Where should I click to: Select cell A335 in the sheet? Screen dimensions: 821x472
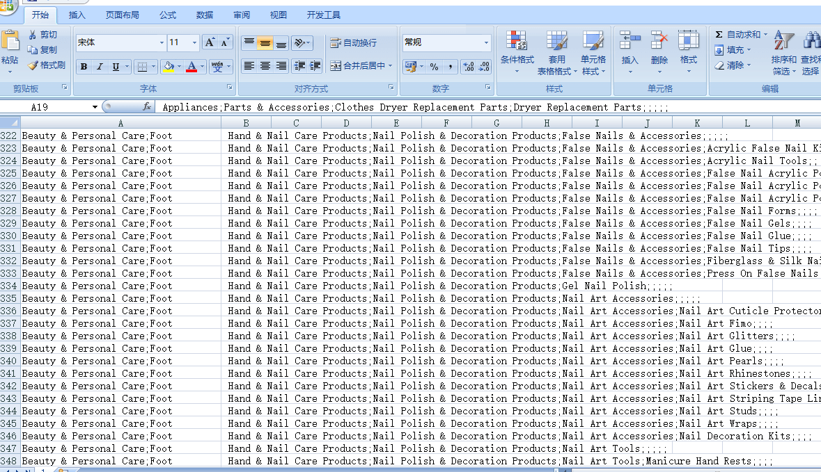(120, 298)
